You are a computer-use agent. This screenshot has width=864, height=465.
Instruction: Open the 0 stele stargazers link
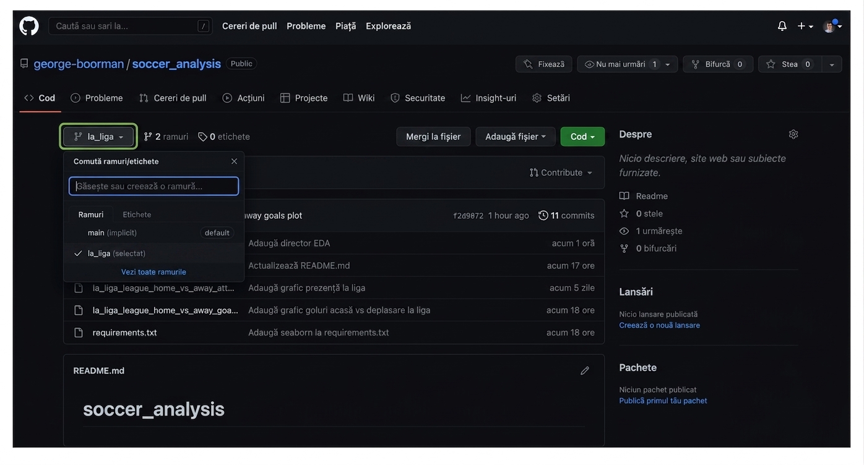pos(641,213)
